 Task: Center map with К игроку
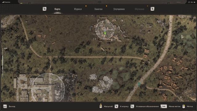(124, 106)
